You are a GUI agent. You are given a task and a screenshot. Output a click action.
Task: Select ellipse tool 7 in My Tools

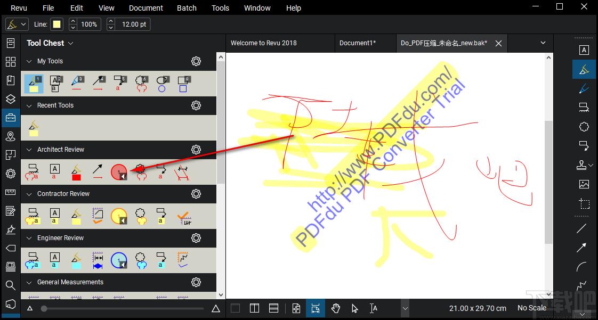click(163, 84)
